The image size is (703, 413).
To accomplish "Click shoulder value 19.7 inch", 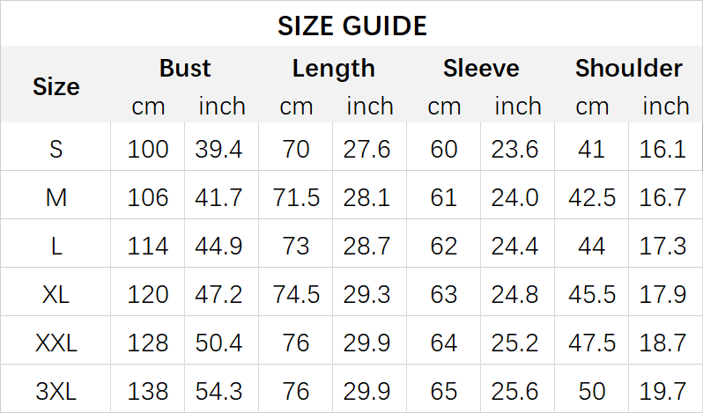I will click(663, 390).
